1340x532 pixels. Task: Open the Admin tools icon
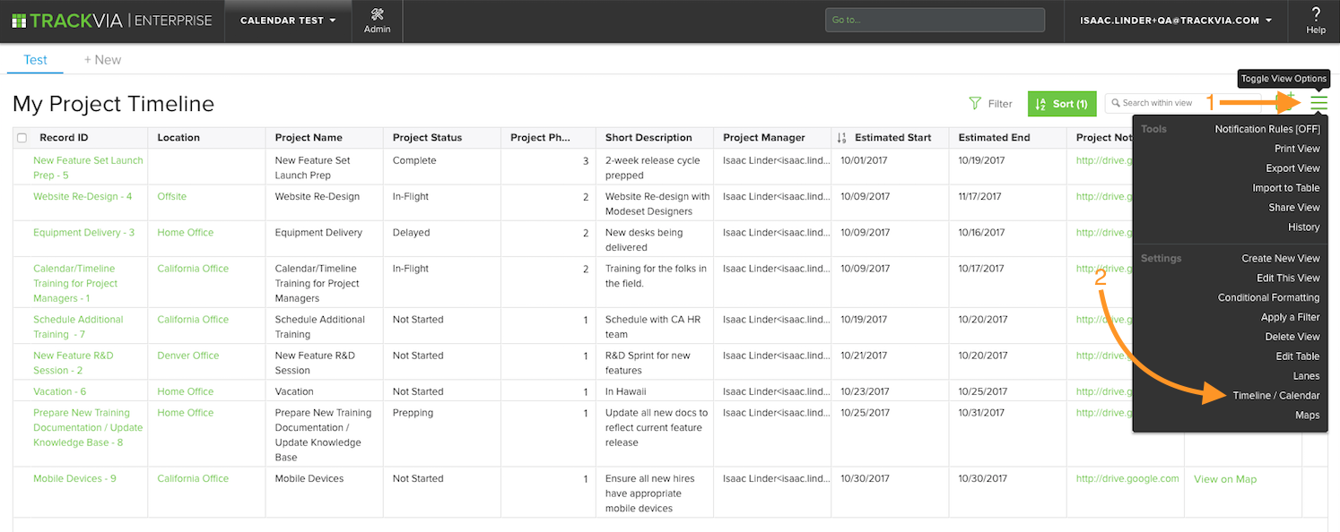377,14
